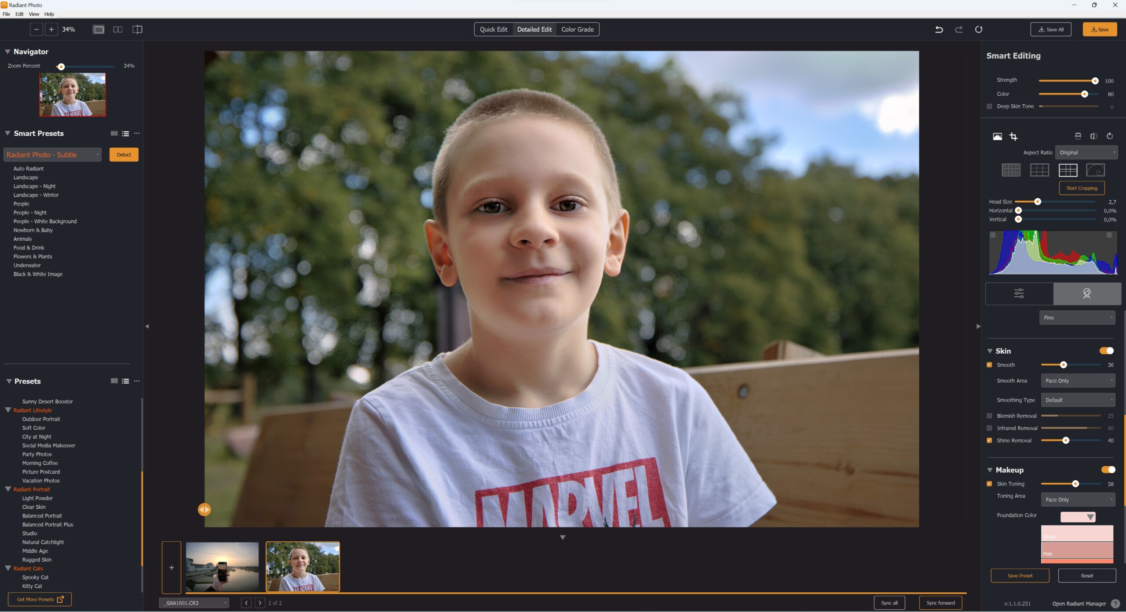Turn off the Skin section toggle
The width and height of the screenshot is (1126, 612).
pyautogui.click(x=1106, y=351)
